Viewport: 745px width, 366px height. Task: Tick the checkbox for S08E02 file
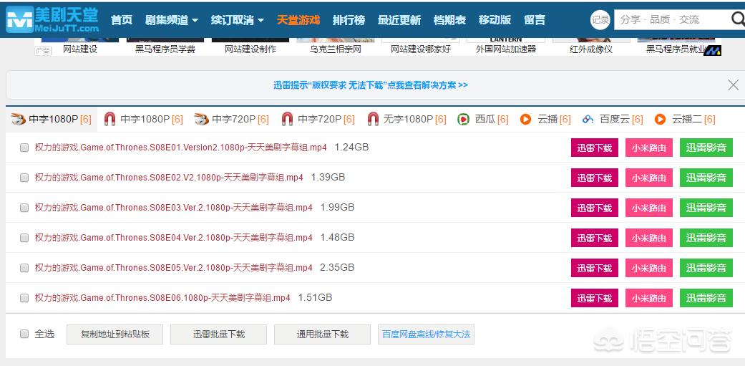point(24,178)
